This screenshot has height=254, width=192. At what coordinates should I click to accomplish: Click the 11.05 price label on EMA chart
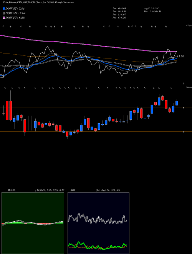[180, 56]
